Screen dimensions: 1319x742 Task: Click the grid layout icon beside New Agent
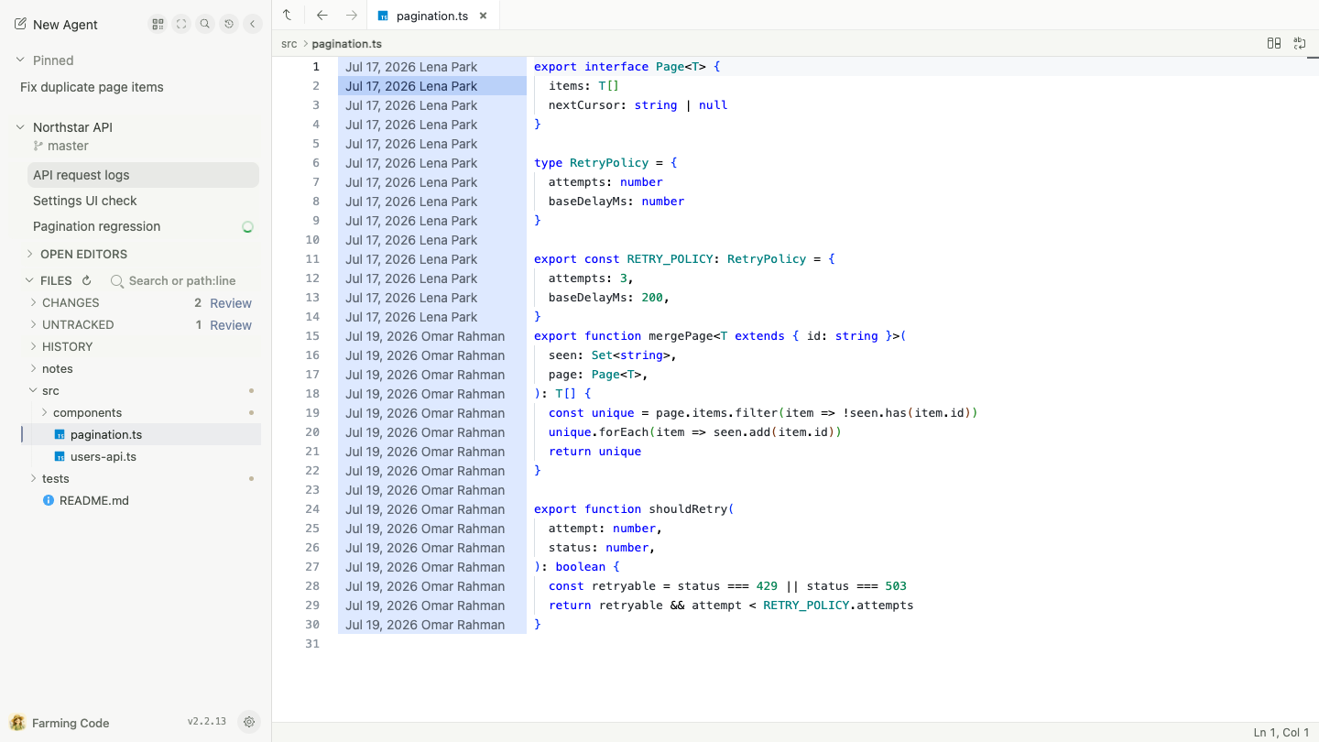pyautogui.click(x=158, y=25)
